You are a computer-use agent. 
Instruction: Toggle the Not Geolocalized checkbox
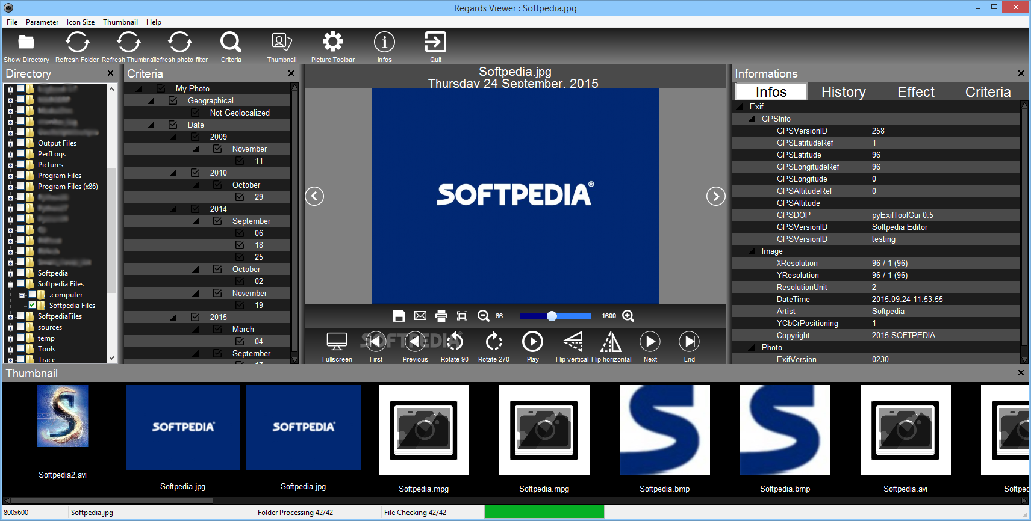195,113
